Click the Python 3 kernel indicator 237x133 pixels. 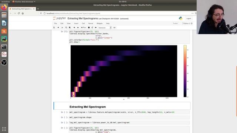tap(188, 23)
